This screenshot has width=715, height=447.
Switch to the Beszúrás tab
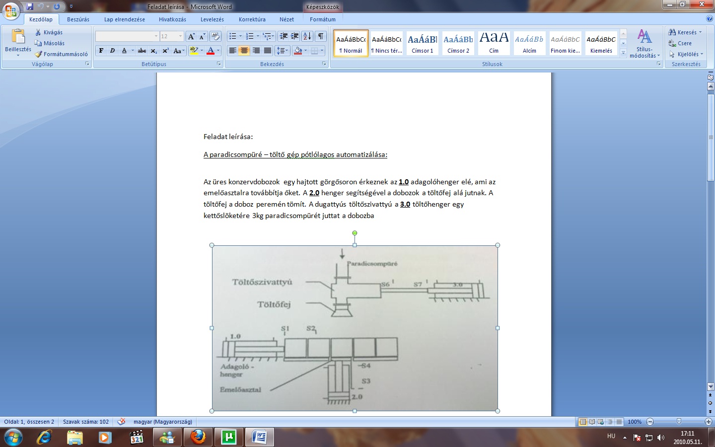78,19
